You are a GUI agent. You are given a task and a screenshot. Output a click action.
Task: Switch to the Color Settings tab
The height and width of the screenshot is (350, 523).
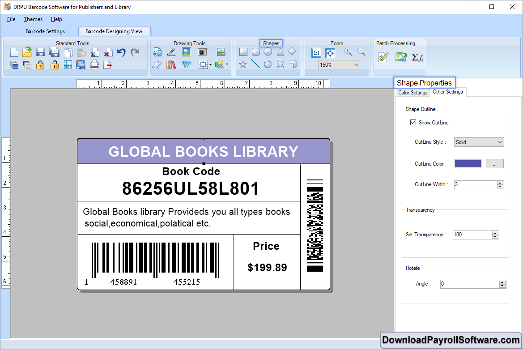click(412, 92)
